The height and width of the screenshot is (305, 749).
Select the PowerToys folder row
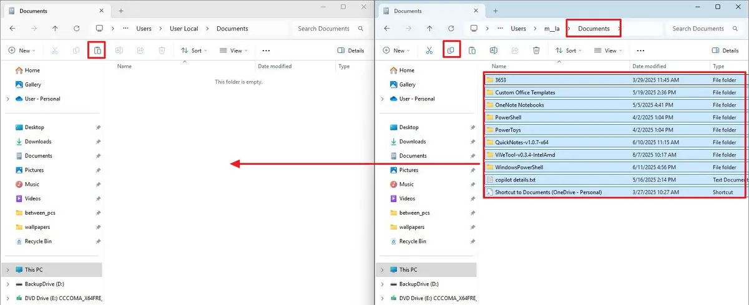coord(615,130)
